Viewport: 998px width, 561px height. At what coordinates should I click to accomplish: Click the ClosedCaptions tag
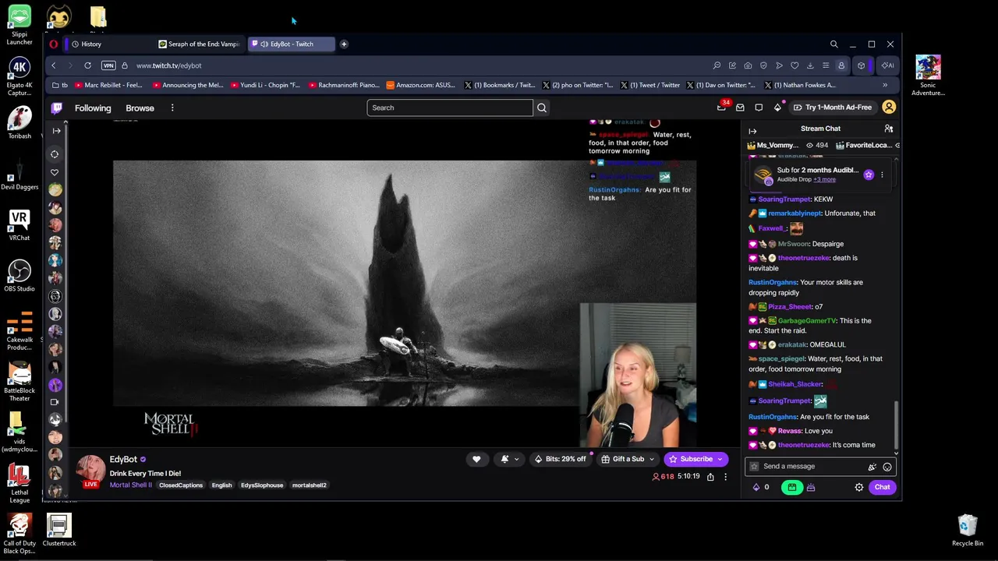tap(181, 485)
